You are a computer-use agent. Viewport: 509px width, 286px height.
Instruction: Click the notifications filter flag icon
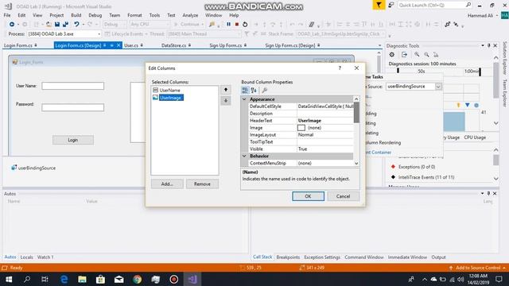click(x=379, y=5)
